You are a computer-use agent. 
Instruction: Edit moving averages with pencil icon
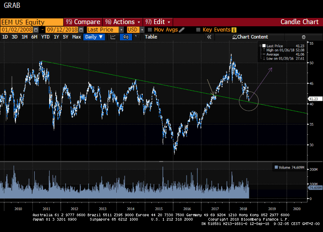pos(182,30)
